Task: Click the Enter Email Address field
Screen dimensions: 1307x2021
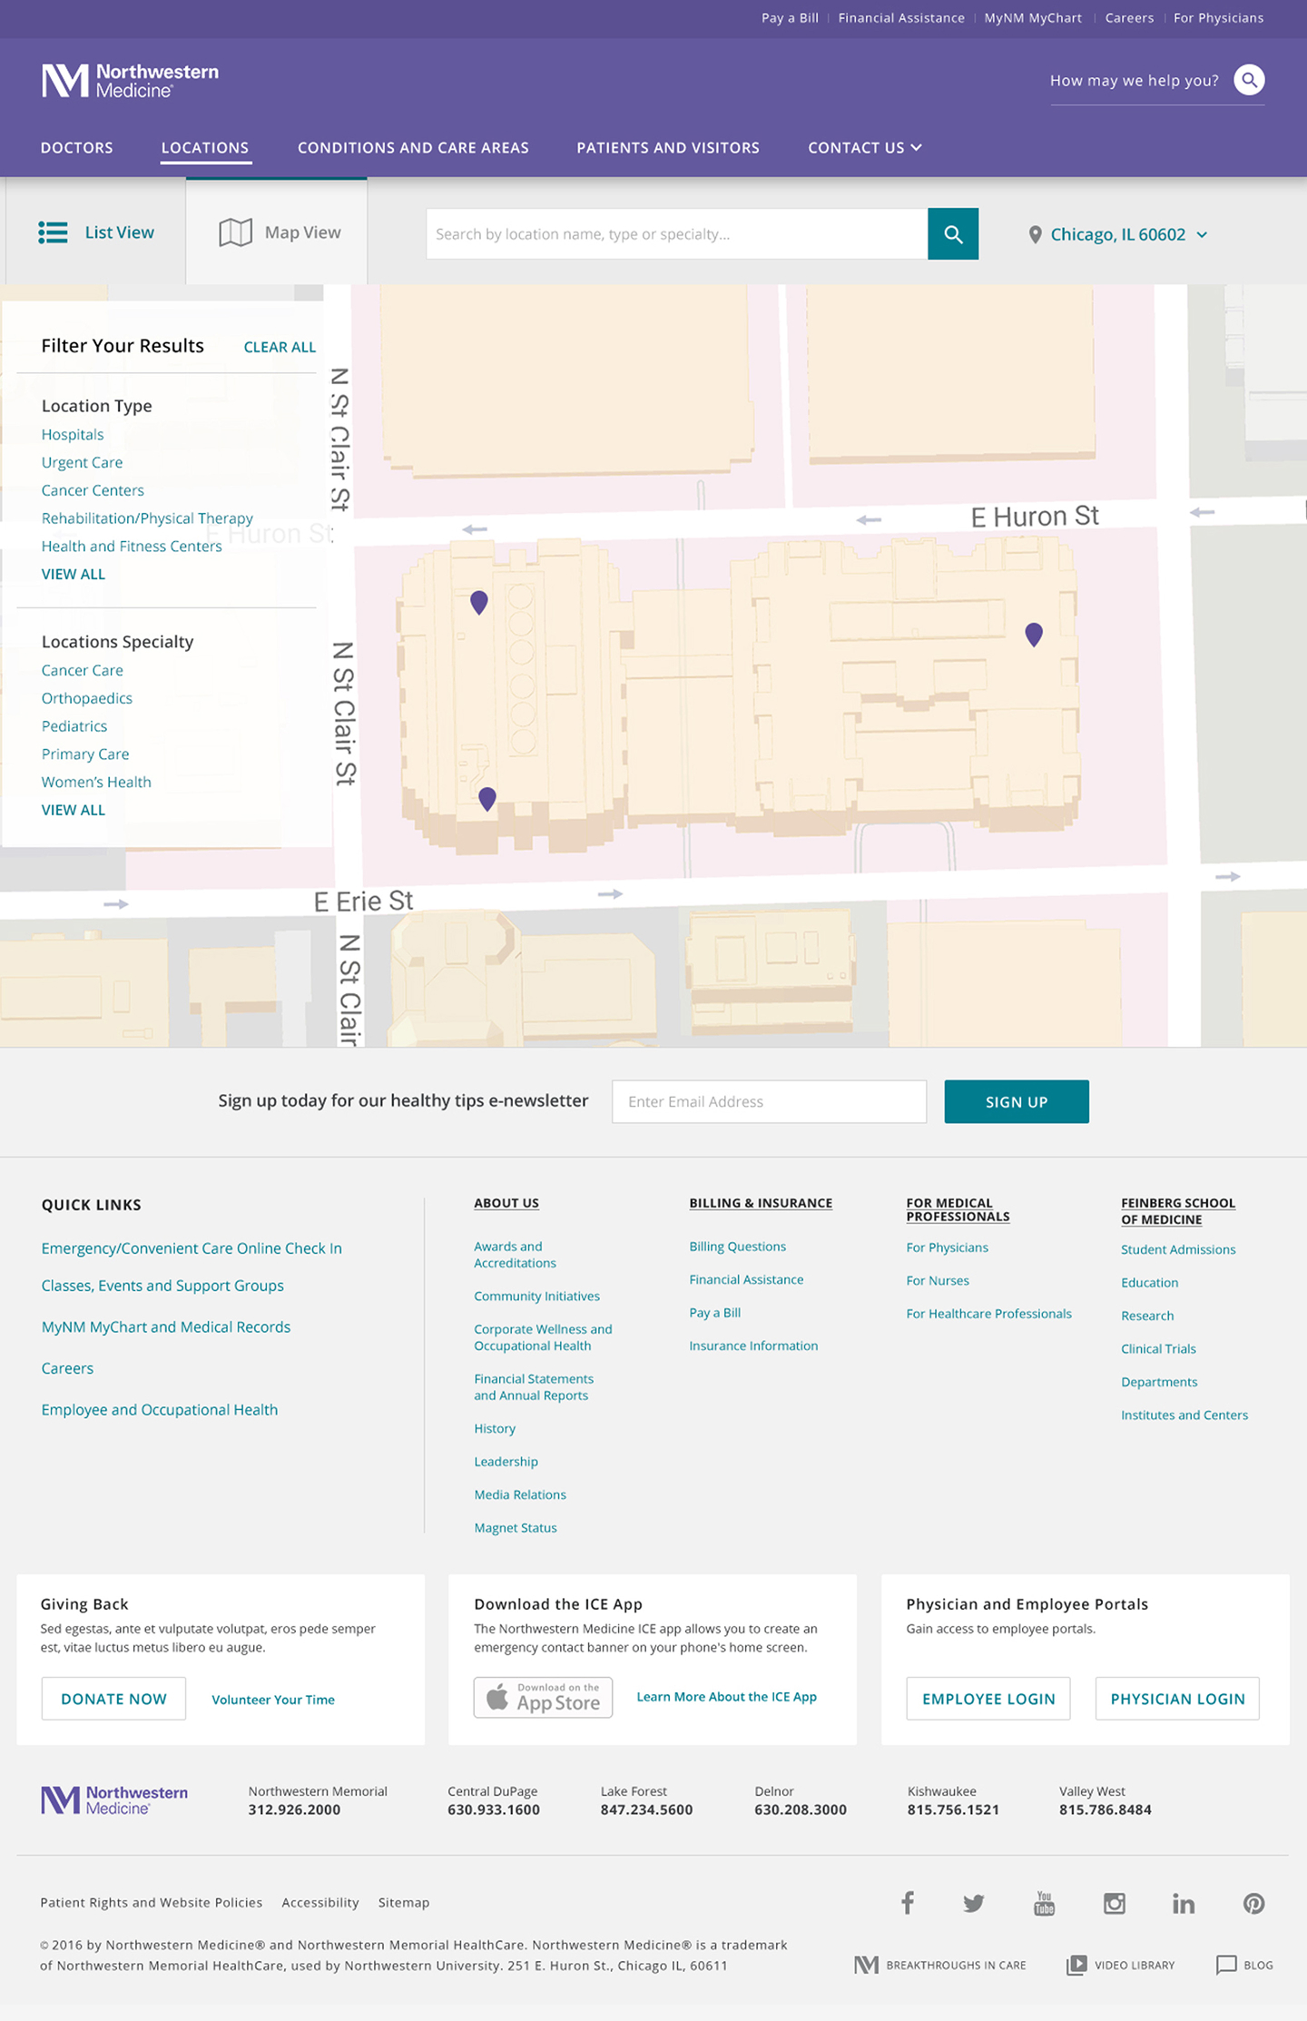Action: click(x=769, y=1101)
